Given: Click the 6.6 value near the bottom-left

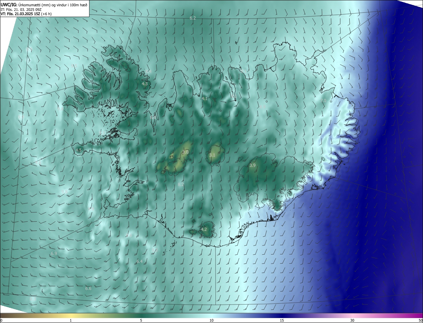Looking at the screenshot, I should click(88, 288).
